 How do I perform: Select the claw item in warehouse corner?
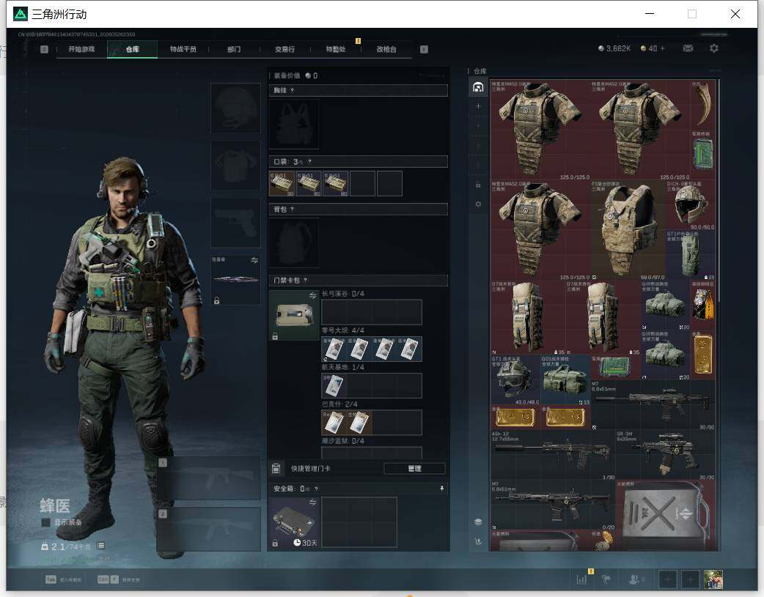click(x=702, y=105)
